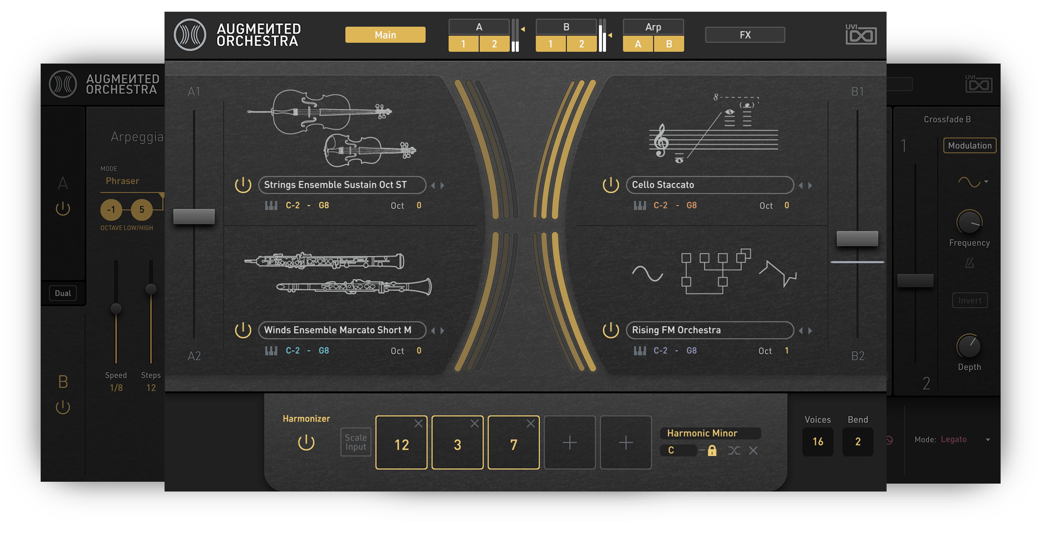Screen dimensions: 1038x542
Task: Click the UVI logo in main window
Action: click(x=861, y=35)
